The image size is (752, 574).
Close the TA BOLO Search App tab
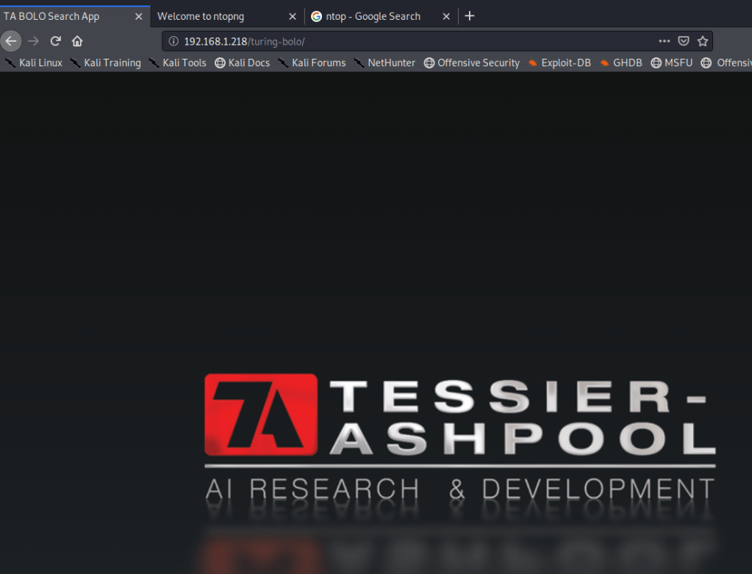tap(138, 16)
